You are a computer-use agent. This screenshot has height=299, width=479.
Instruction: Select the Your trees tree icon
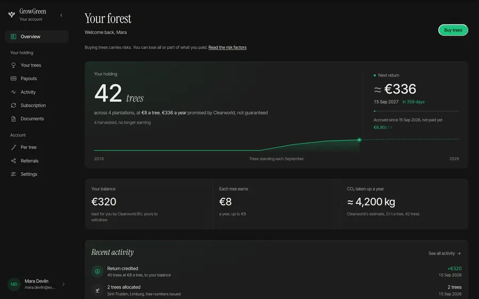(x=13, y=65)
